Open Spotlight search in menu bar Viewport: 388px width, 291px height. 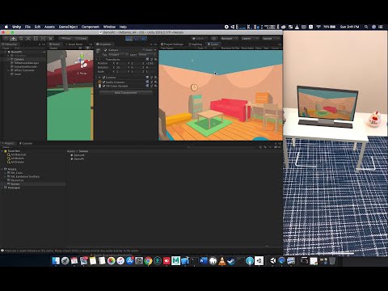(x=366, y=27)
